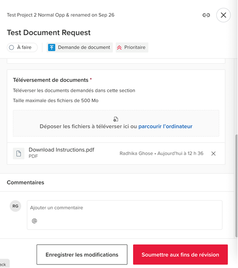Click the Téléversement de documents heading
The height and width of the screenshot is (268, 238).
51,80
